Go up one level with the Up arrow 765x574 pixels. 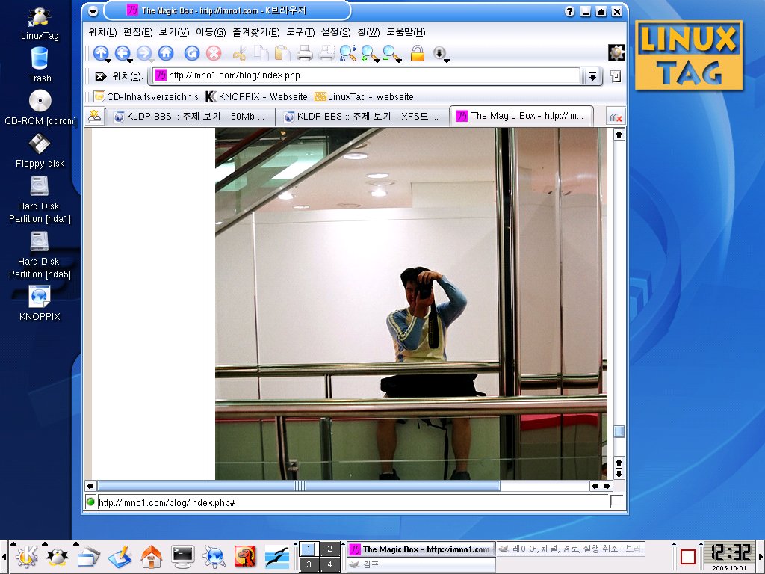click(x=101, y=53)
